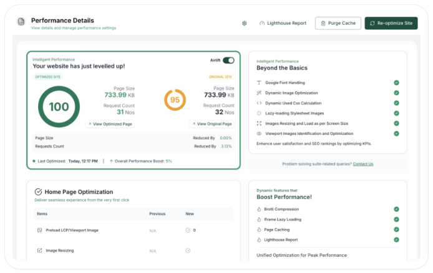Click the OPTIMIZED SITE badge

tap(47, 77)
